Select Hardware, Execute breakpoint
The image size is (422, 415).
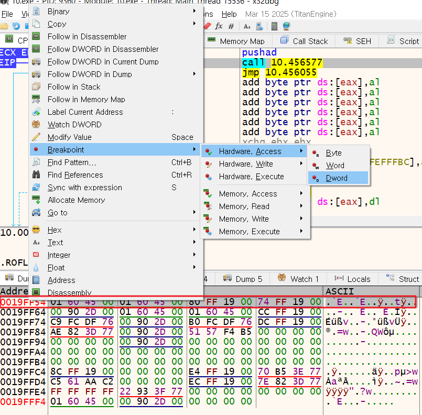click(x=254, y=177)
